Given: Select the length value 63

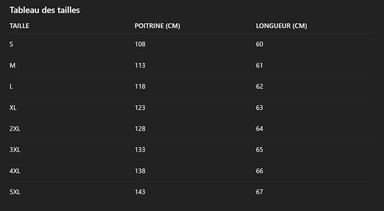Looking at the screenshot, I should coord(260,108).
